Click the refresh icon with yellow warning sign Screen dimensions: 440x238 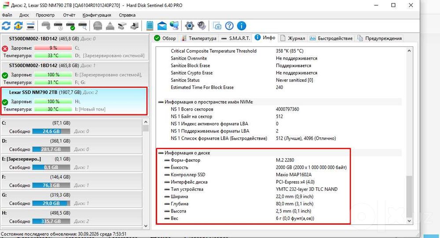point(18,26)
